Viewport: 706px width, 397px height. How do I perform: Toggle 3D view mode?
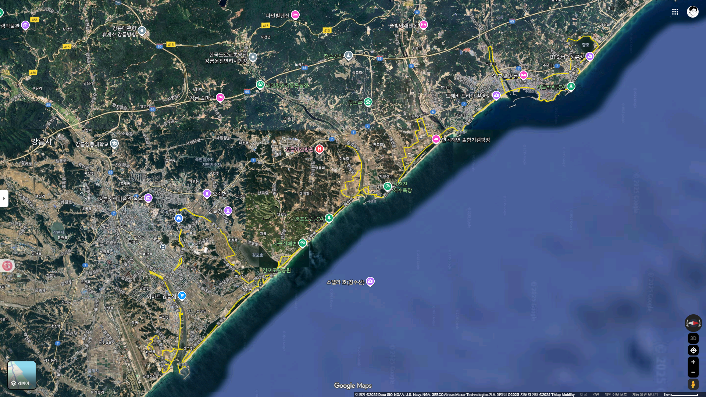693,338
